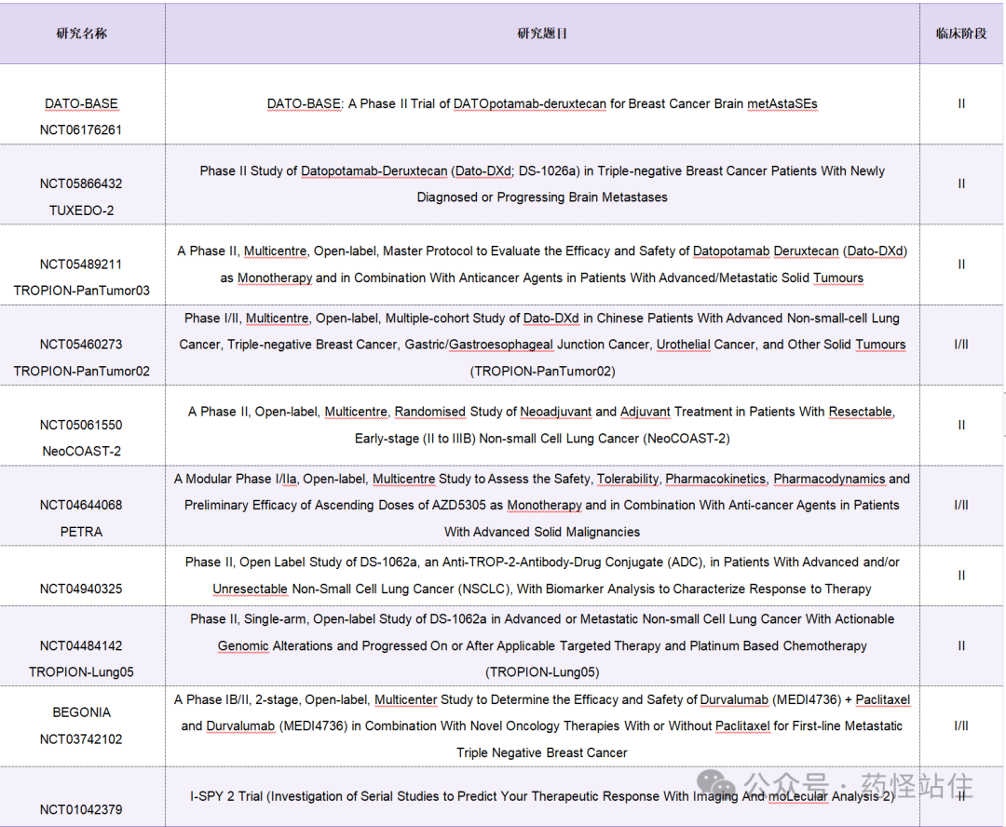
Task: Click the 药怪站住 account name in the watermark
Action: pyautogui.click(x=918, y=787)
